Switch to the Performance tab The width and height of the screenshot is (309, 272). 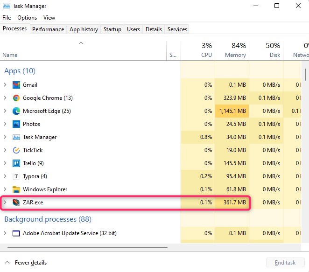[48, 29]
